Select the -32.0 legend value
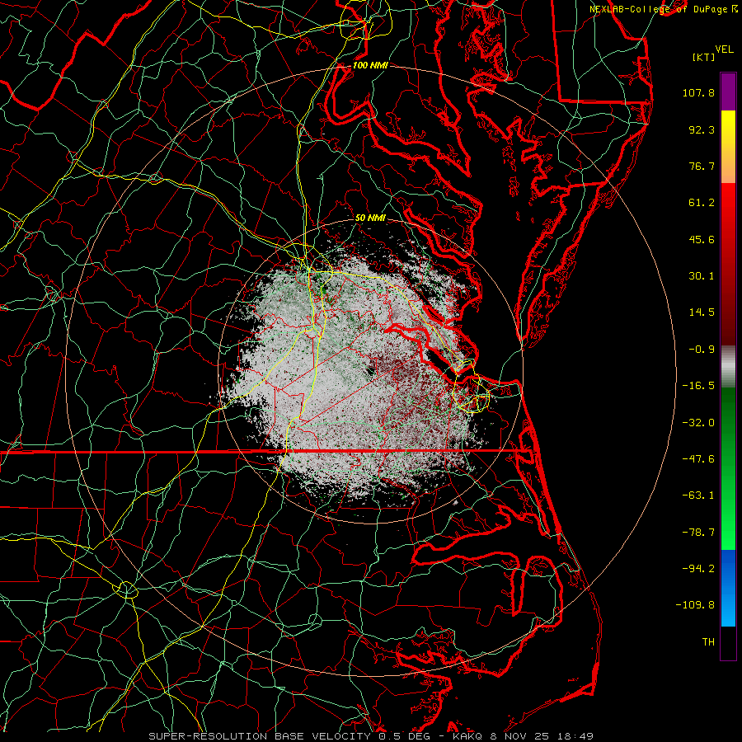Screen dimensions: 742x742 tap(698, 423)
